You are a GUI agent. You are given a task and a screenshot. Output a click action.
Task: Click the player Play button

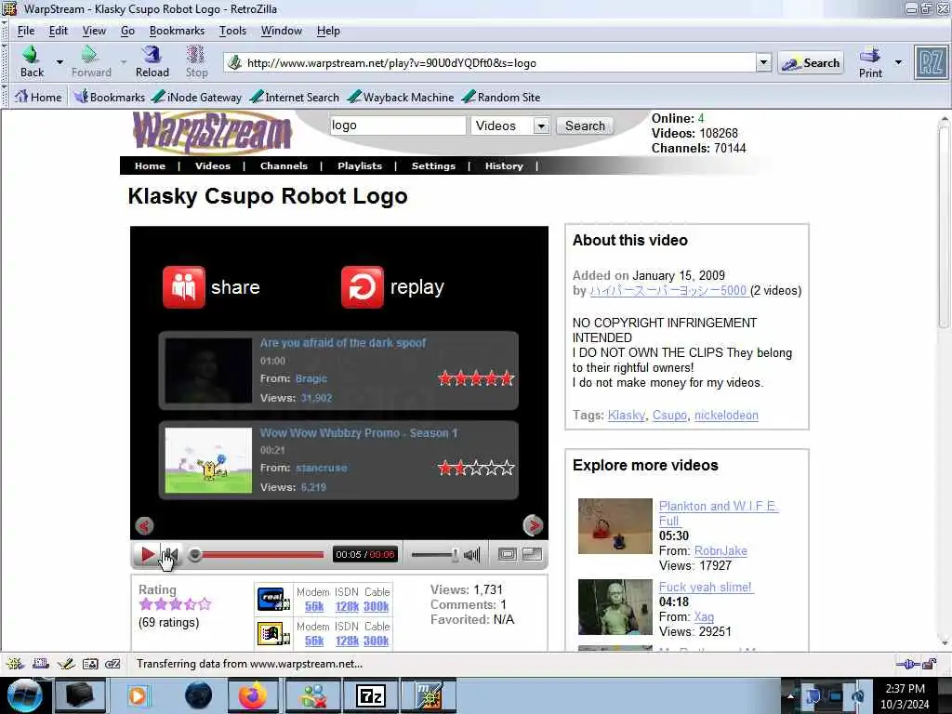point(147,554)
